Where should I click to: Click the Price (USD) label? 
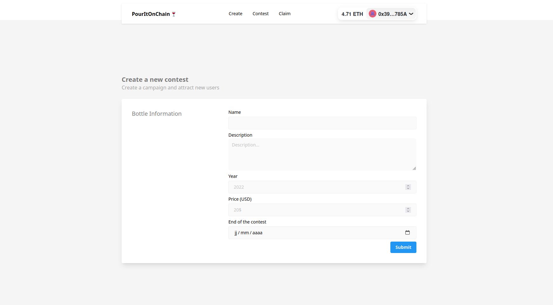[x=240, y=199]
